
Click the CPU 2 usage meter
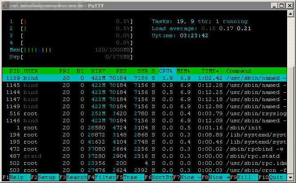click(x=71, y=29)
